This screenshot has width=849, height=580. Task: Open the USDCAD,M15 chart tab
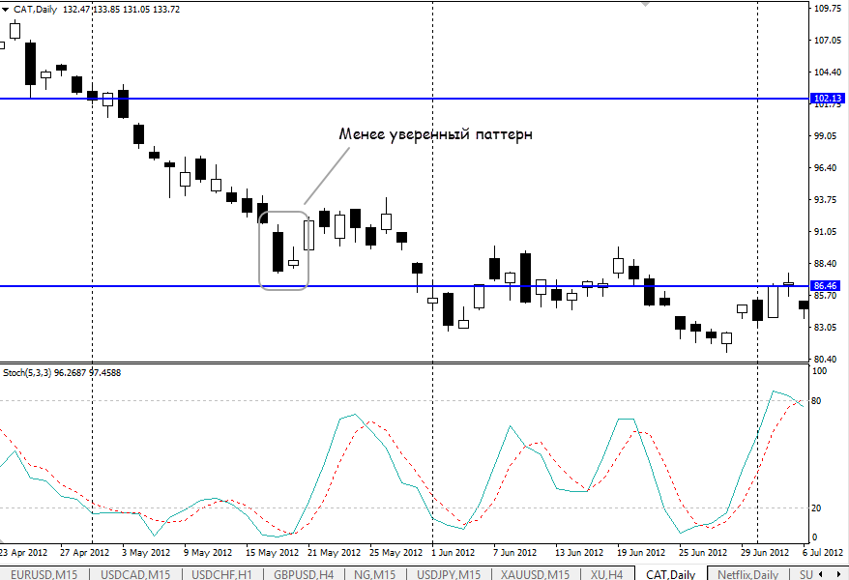[136, 574]
